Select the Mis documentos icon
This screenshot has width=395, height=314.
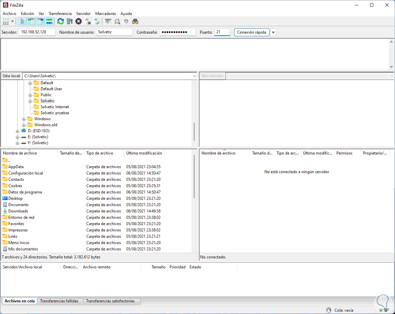click(x=5, y=249)
